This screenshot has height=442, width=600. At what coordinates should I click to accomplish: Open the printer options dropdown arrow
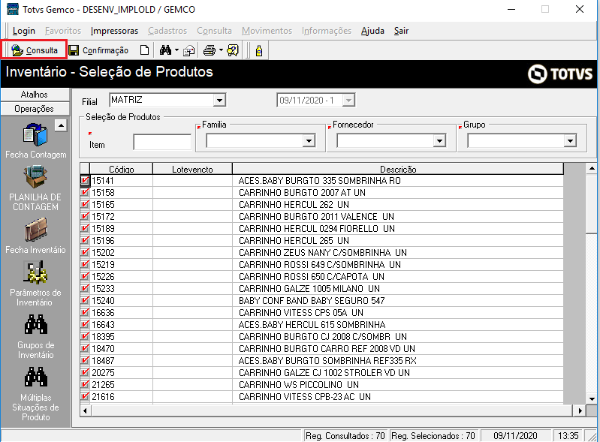pyautogui.click(x=221, y=50)
